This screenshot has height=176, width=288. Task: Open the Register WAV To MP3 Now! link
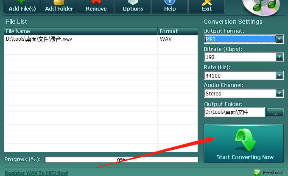coord(36,173)
